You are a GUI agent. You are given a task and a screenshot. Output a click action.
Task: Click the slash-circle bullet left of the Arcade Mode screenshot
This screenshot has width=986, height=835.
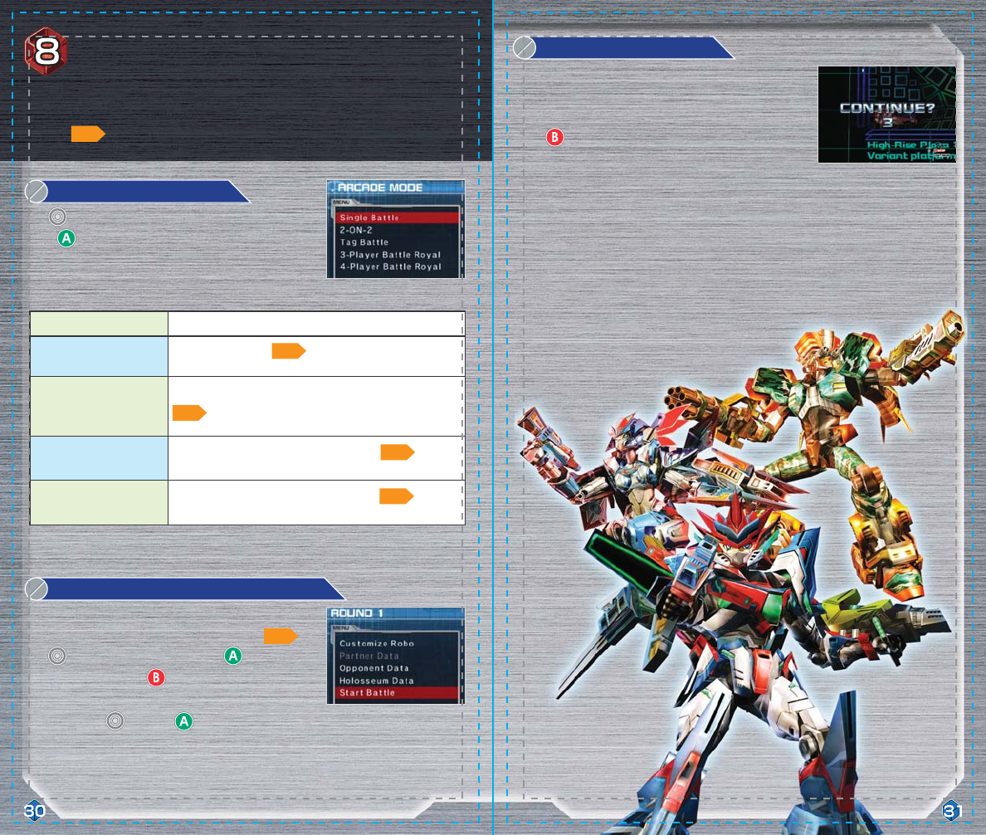coord(37,192)
